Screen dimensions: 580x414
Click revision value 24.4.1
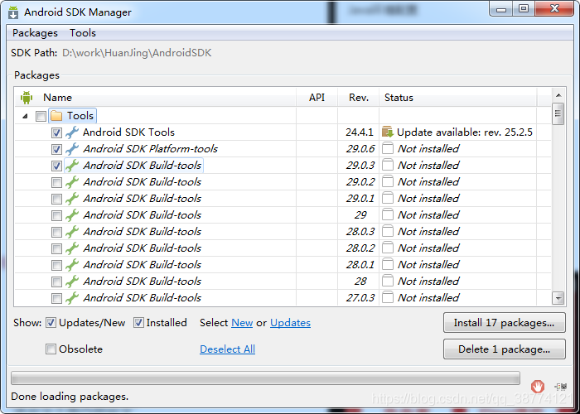click(360, 132)
